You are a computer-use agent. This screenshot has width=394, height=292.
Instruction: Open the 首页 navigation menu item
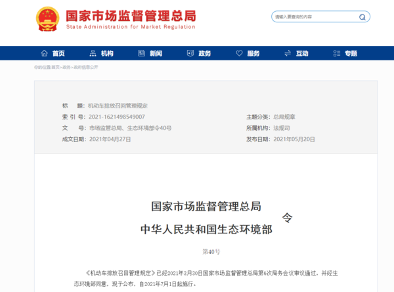58,53
